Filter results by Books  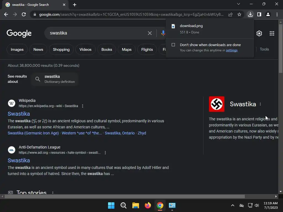pyautogui.click(x=107, y=49)
